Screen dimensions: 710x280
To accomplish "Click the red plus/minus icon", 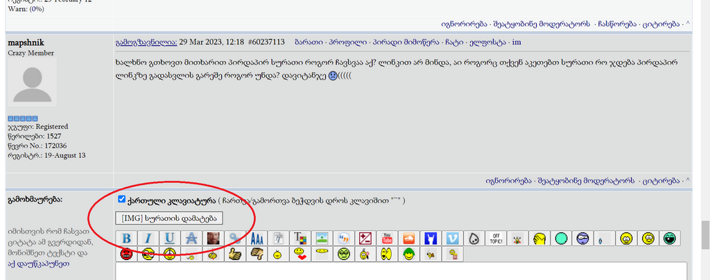I will click(x=365, y=238).
